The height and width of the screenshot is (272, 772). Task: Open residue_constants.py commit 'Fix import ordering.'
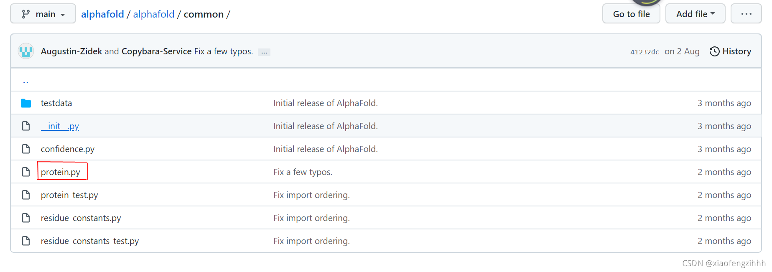point(312,218)
